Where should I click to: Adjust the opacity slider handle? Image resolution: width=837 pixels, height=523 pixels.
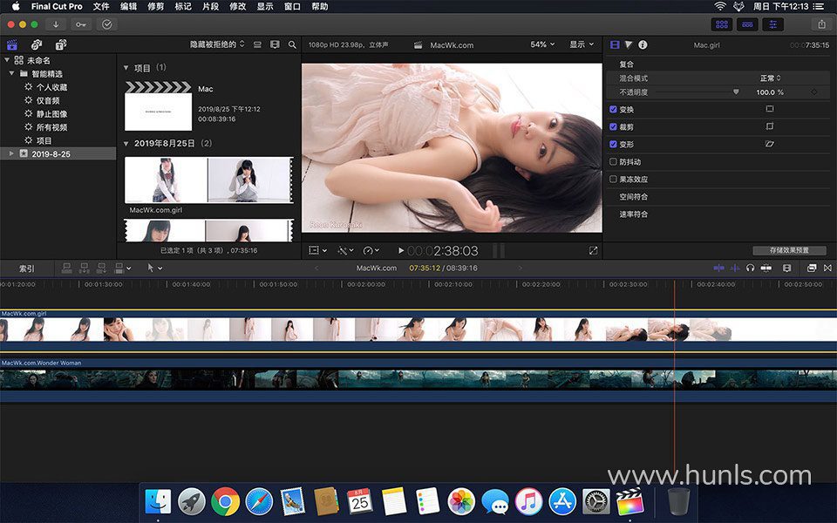click(736, 92)
